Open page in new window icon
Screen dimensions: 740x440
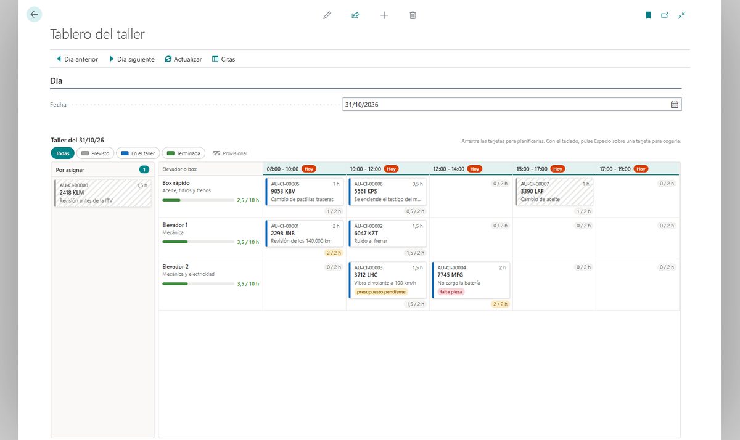665,15
